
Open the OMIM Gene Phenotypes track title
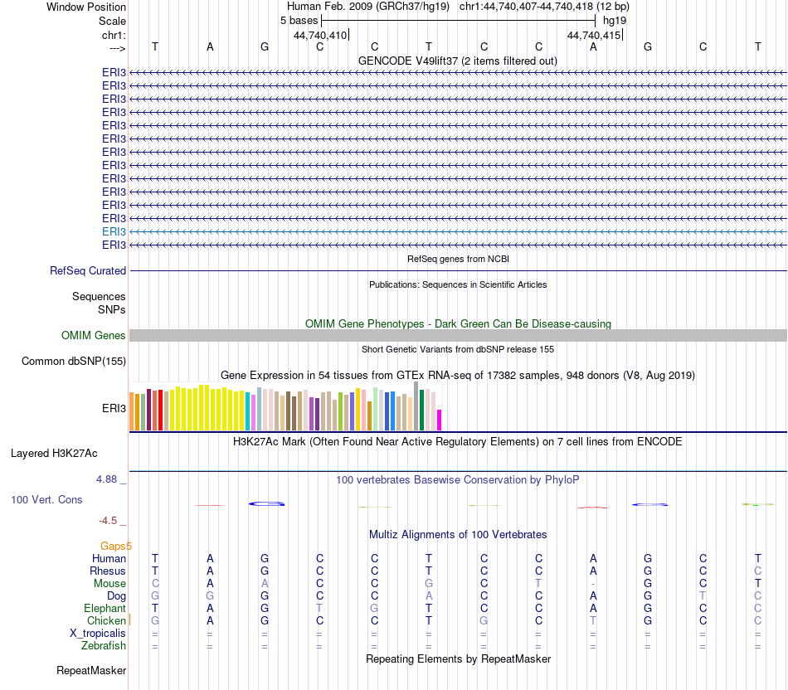click(458, 323)
